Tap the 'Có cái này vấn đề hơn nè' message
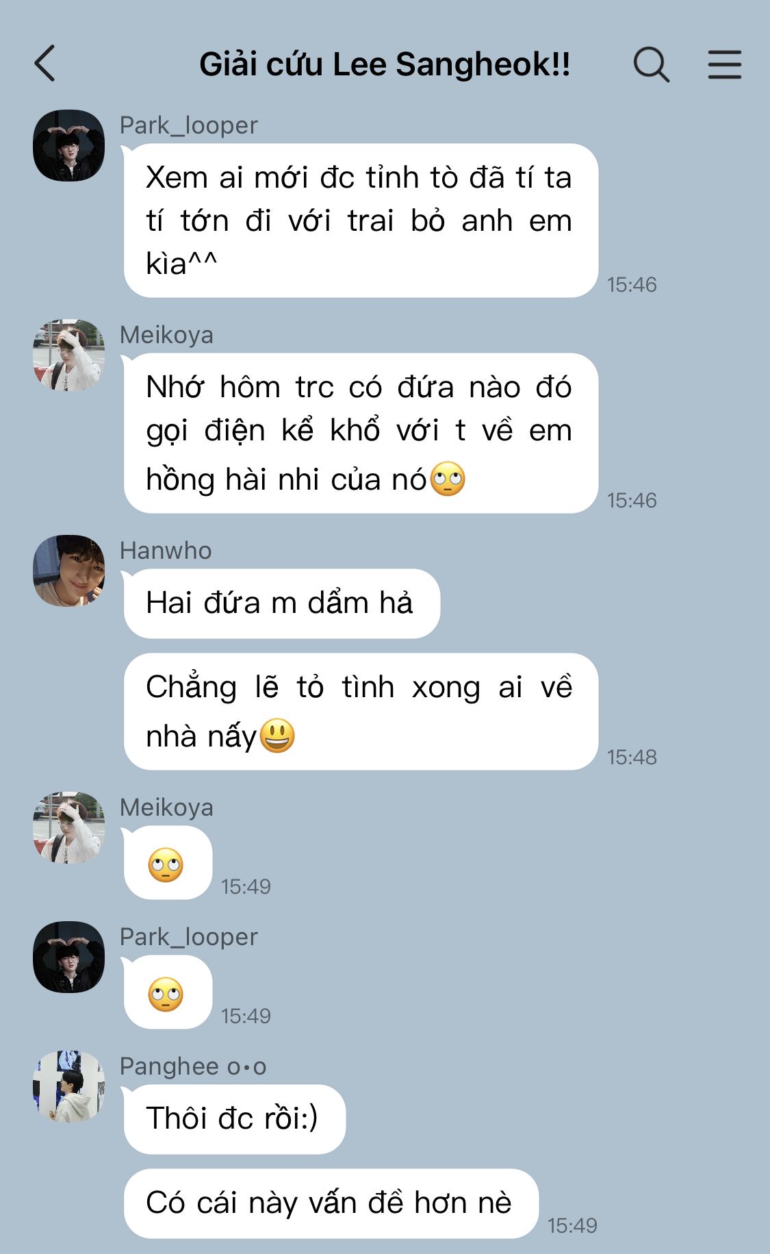The height and width of the screenshot is (1254, 770). pyautogui.click(x=331, y=1203)
